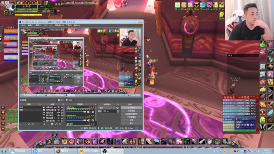
Task: Start the virtual camera in OBS controls
Action: pyautogui.click(x=131, y=114)
